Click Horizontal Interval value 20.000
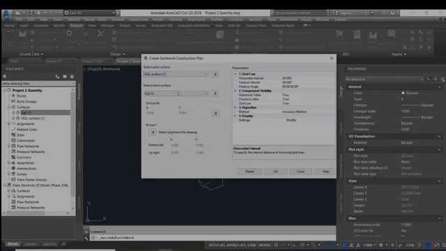The width and height of the screenshot is (446, 251). (286, 78)
